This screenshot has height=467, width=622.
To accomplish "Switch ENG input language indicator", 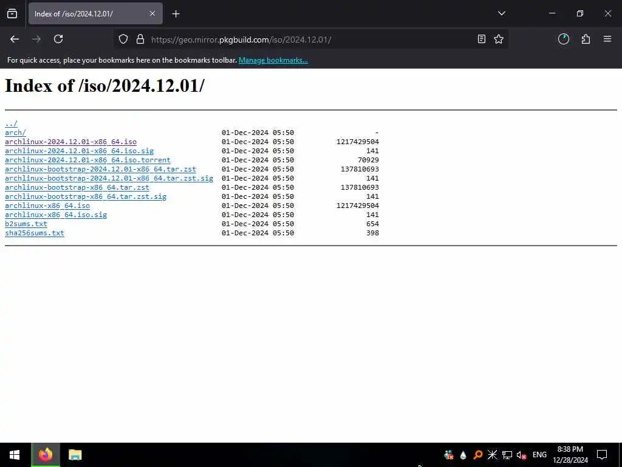I will 539,455.
